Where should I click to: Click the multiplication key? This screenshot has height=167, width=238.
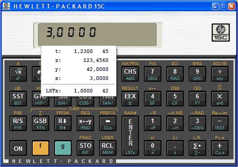(220, 98)
